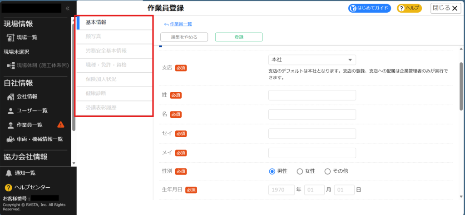Follow the 作業員一覧 back link
The height and width of the screenshot is (215, 465).
pos(181,25)
